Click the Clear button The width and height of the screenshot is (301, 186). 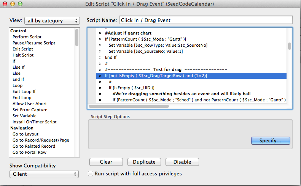[x=106, y=162]
